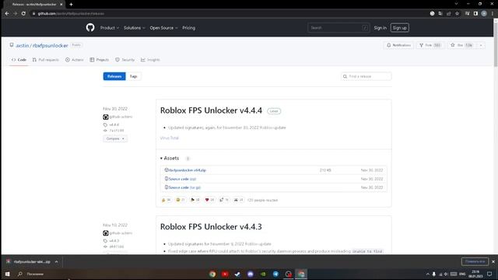Click the browser Back arrow
The image size is (498, 280).
pyautogui.click(x=7, y=14)
